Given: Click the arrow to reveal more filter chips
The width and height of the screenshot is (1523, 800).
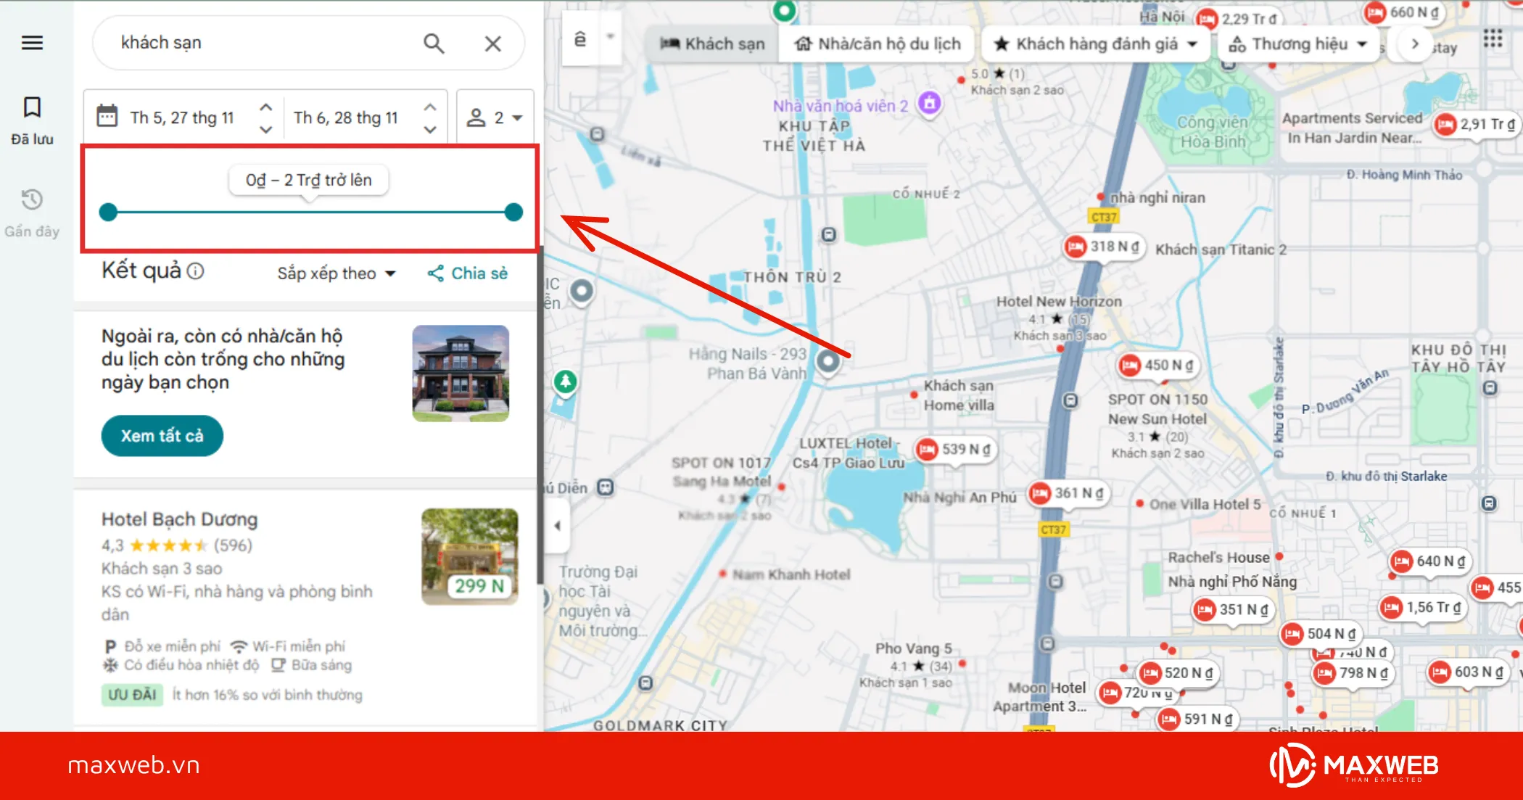Looking at the screenshot, I should pyautogui.click(x=1413, y=44).
